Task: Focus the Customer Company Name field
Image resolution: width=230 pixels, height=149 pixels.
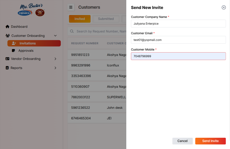Action: click(178, 24)
